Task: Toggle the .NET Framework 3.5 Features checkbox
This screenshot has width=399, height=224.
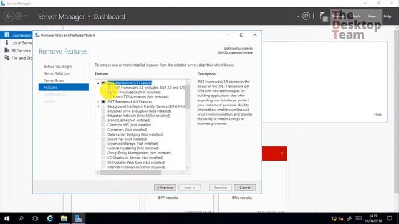Action: coord(103,83)
